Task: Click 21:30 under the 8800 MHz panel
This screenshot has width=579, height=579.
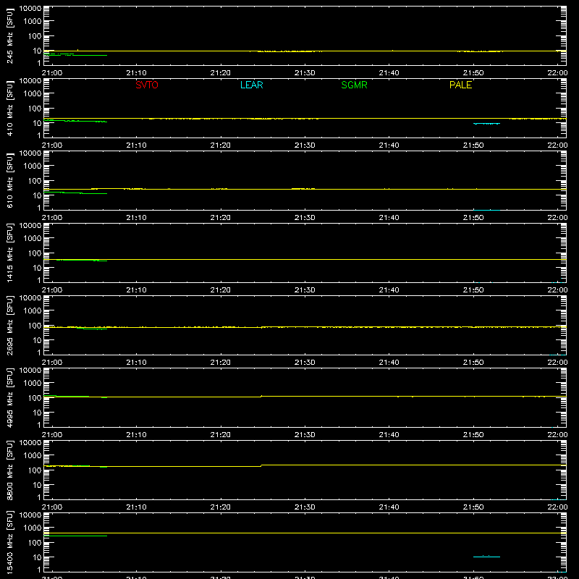Action: tap(305, 507)
